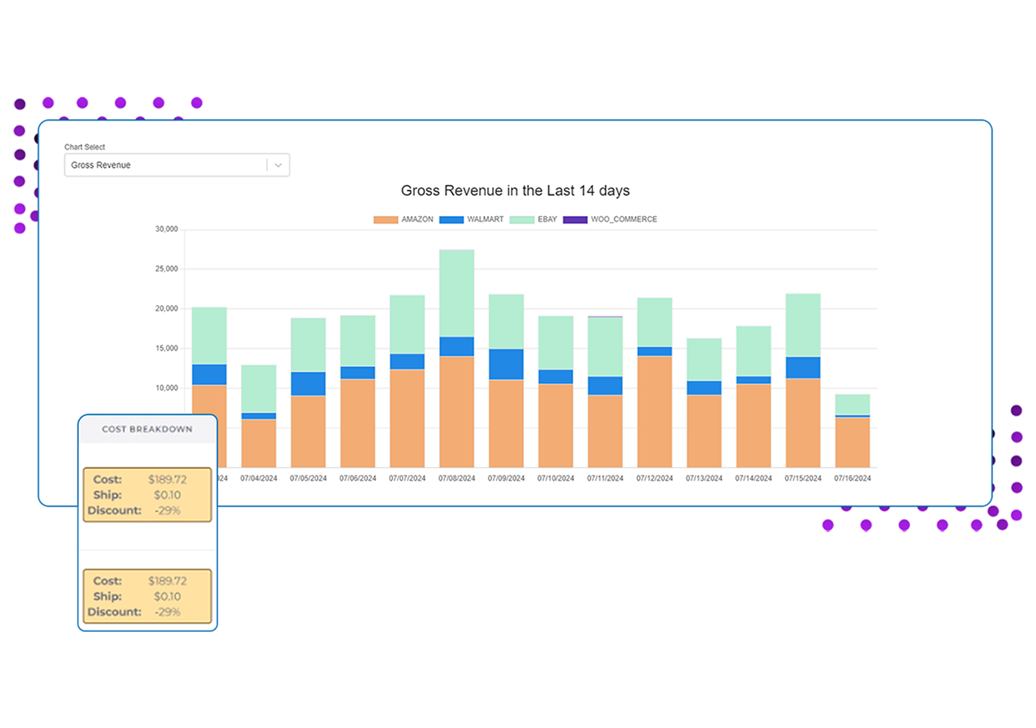The image size is (1036, 728).
Task: Click eBay segment of 07/08/2024 bar
Action: click(456, 293)
